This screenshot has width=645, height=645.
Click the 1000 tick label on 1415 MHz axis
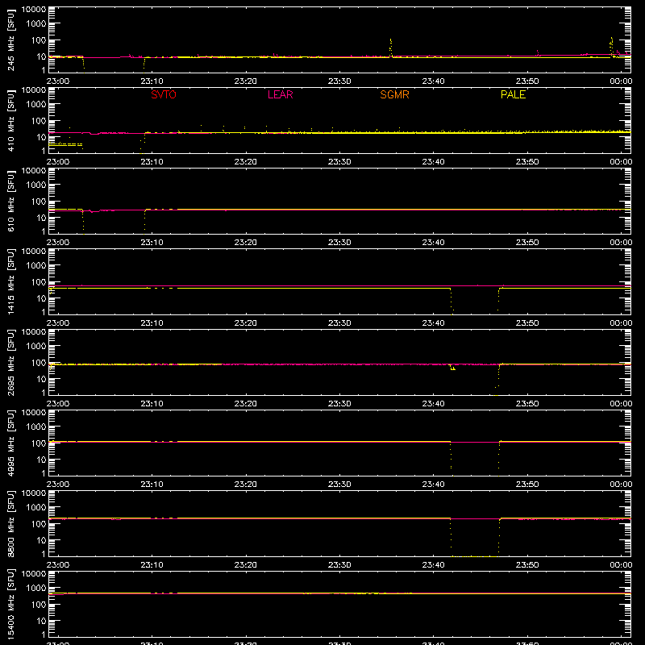(36, 266)
